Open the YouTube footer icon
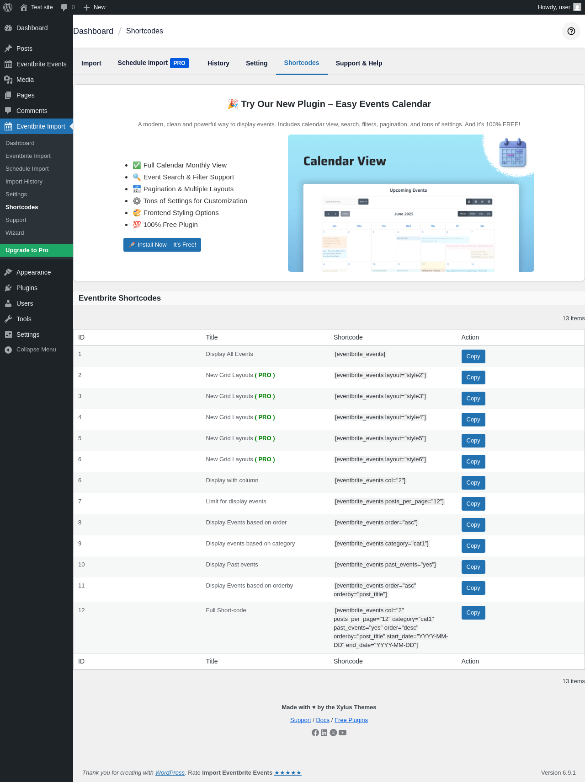Viewport: 585px width, 782px height. pyautogui.click(x=343, y=733)
